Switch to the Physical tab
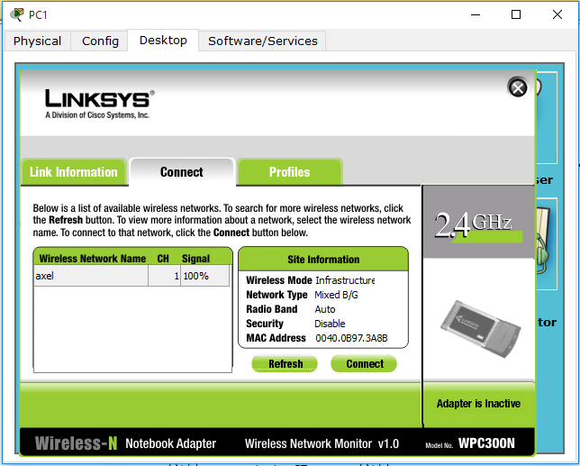 37,41
